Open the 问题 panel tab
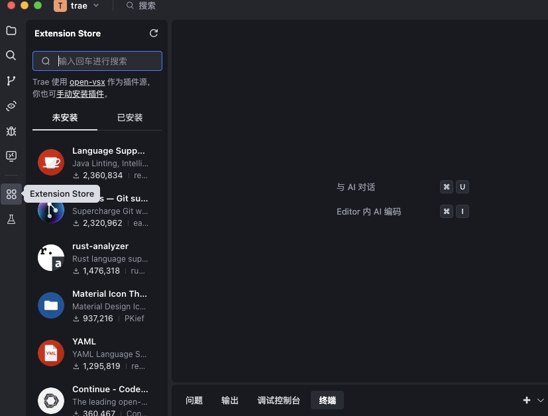Viewport: 548px width, 416px height. click(x=194, y=400)
